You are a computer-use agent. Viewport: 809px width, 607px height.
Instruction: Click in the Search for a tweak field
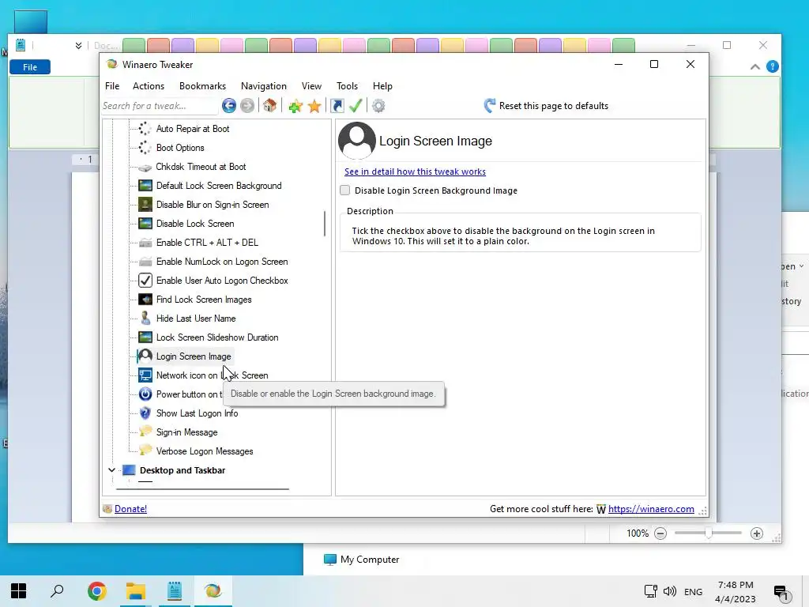(160, 106)
